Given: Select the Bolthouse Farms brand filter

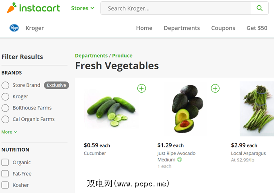Looking at the screenshot, I should click(5, 108).
